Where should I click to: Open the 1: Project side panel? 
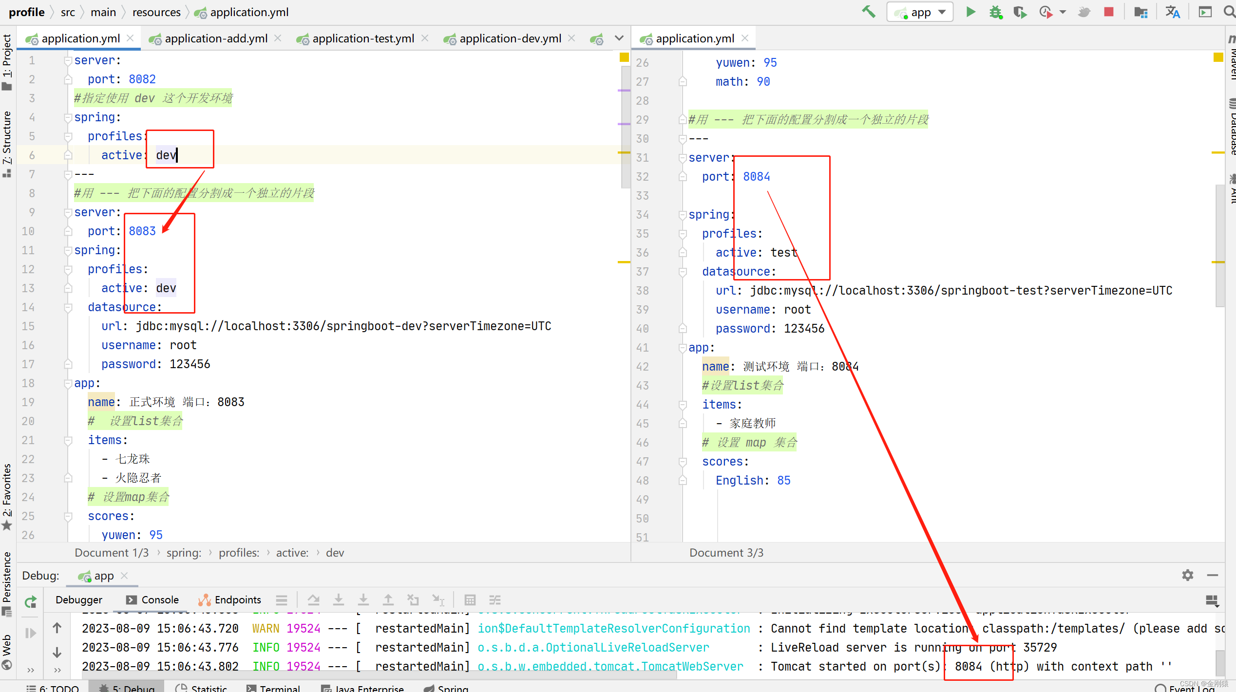7,62
